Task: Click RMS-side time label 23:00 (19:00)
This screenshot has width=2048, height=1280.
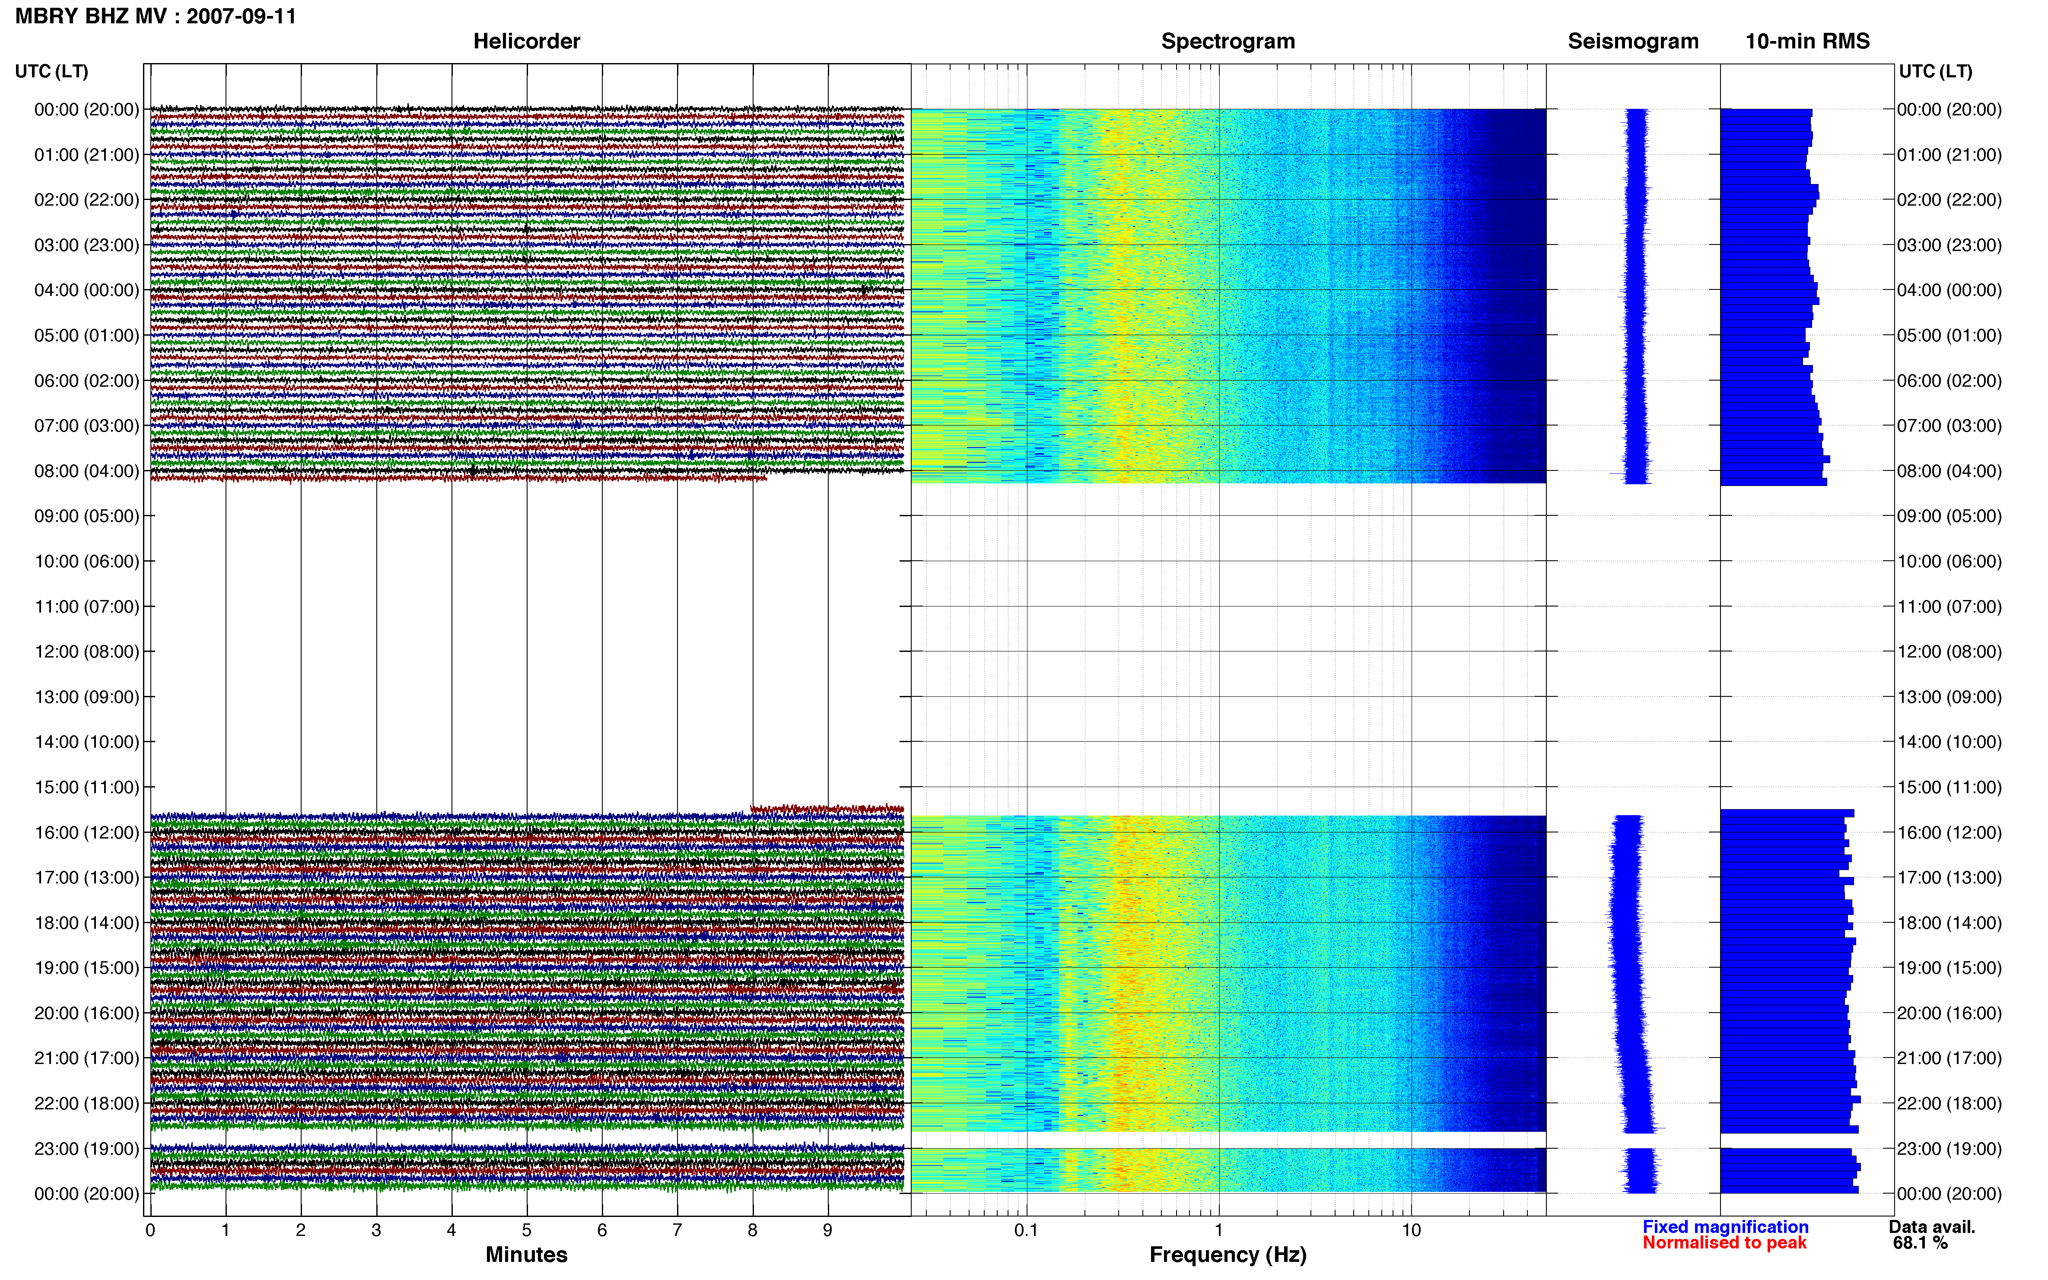Action: [x=1950, y=1149]
